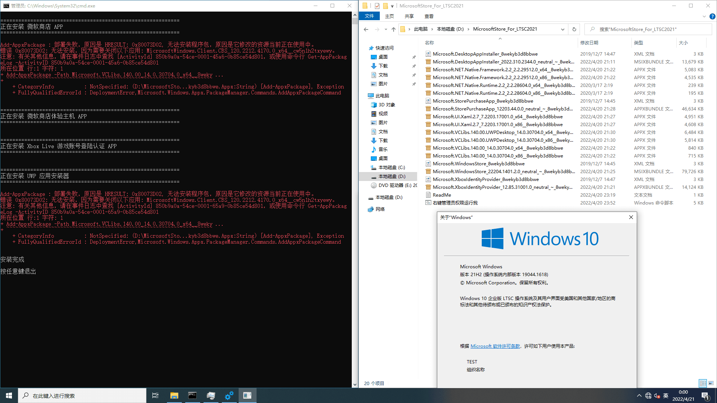Click the cmd scrollbar down arrow

tap(355, 384)
